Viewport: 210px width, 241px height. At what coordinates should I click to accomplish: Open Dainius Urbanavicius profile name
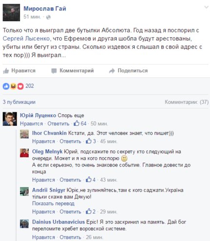(x=59, y=222)
